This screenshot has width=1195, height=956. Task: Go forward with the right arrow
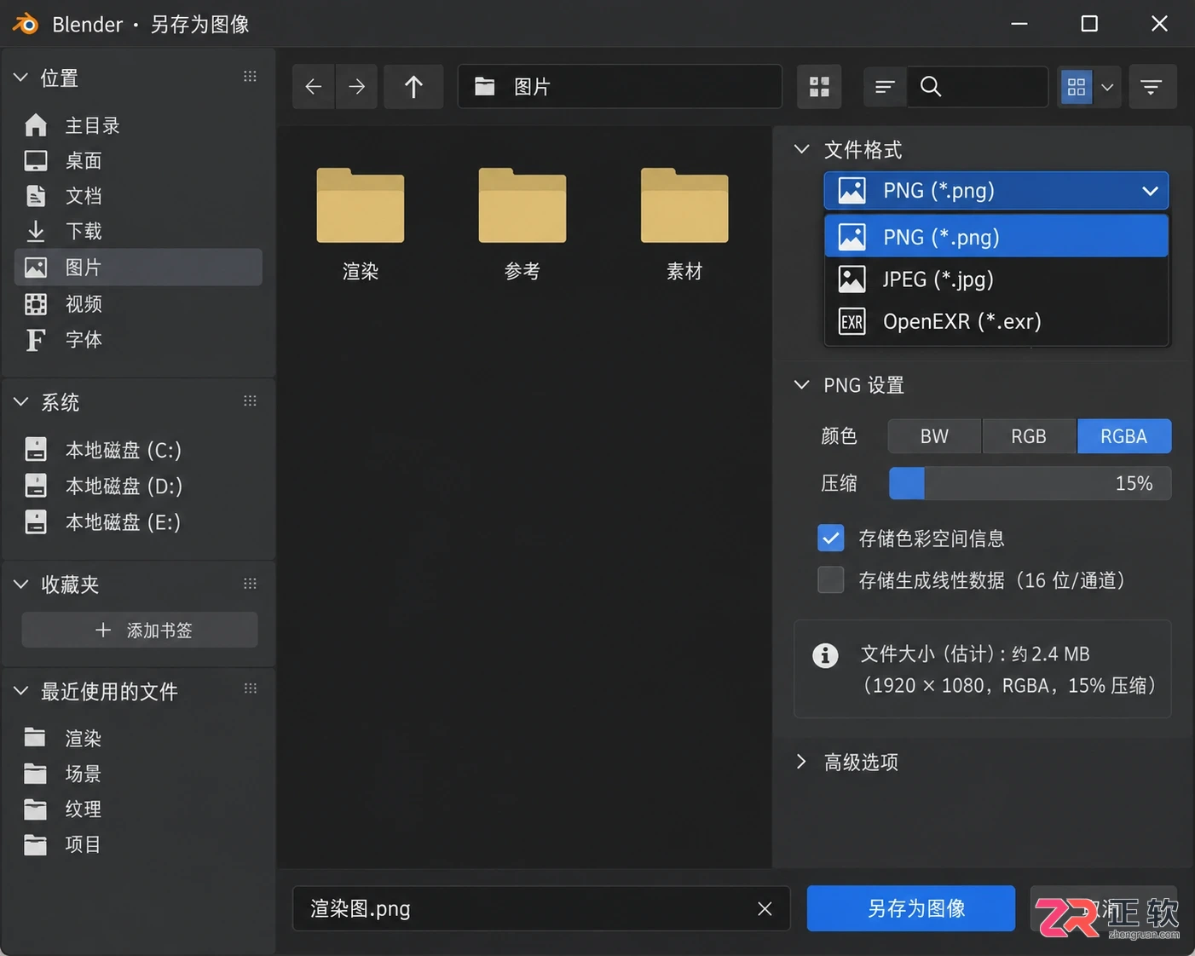pyautogui.click(x=357, y=87)
